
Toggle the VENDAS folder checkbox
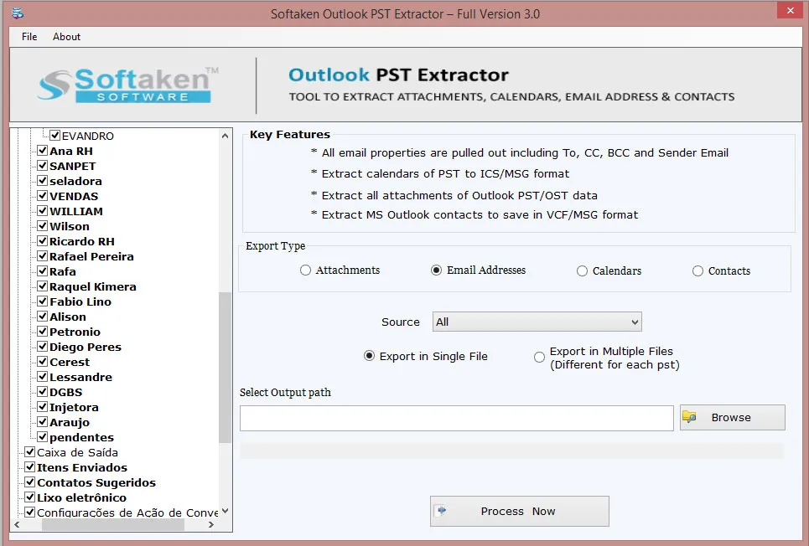pos(43,196)
